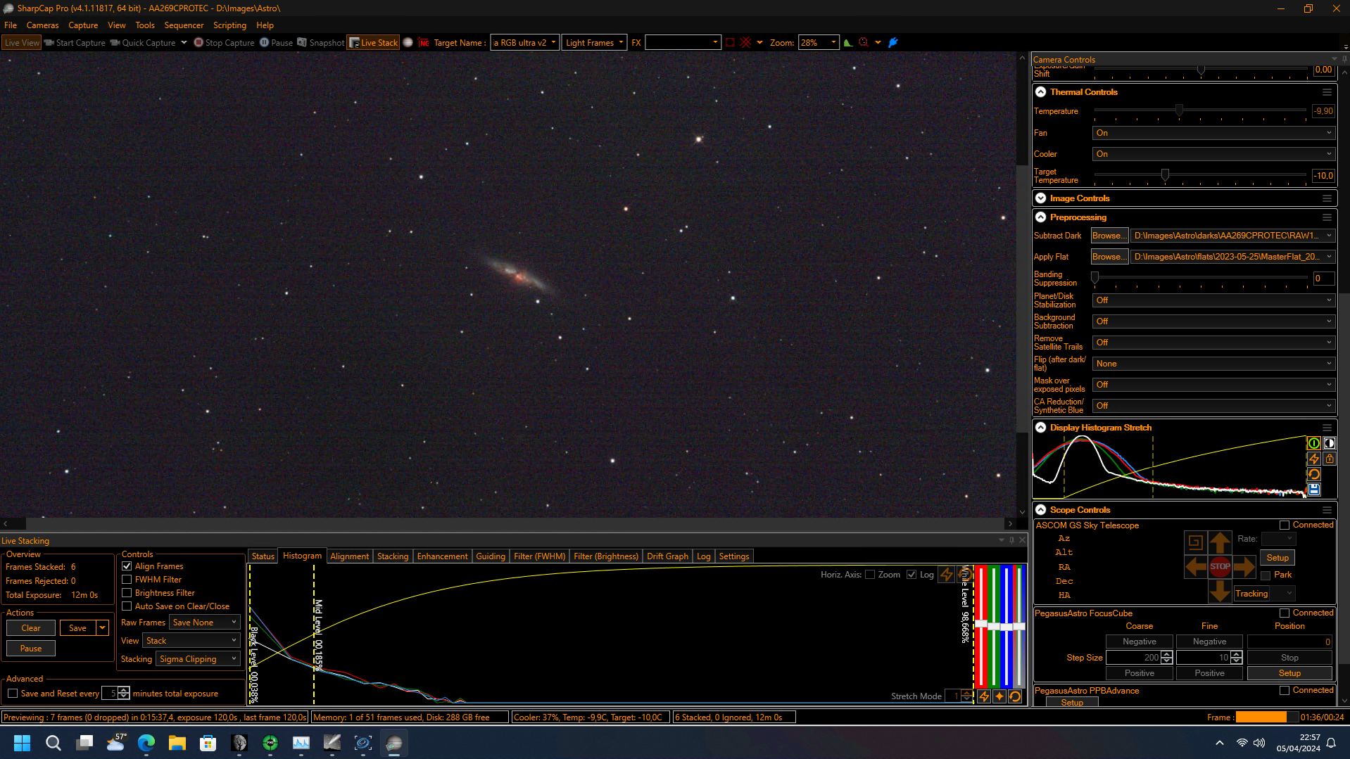This screenshot has width=1350, height=759.
Task: Open the View Stack dropdown
Action: coord(191,640)
